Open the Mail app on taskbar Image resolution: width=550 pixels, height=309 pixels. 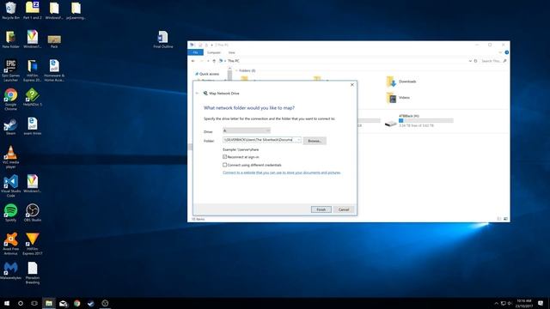click(x=63, y=303)
